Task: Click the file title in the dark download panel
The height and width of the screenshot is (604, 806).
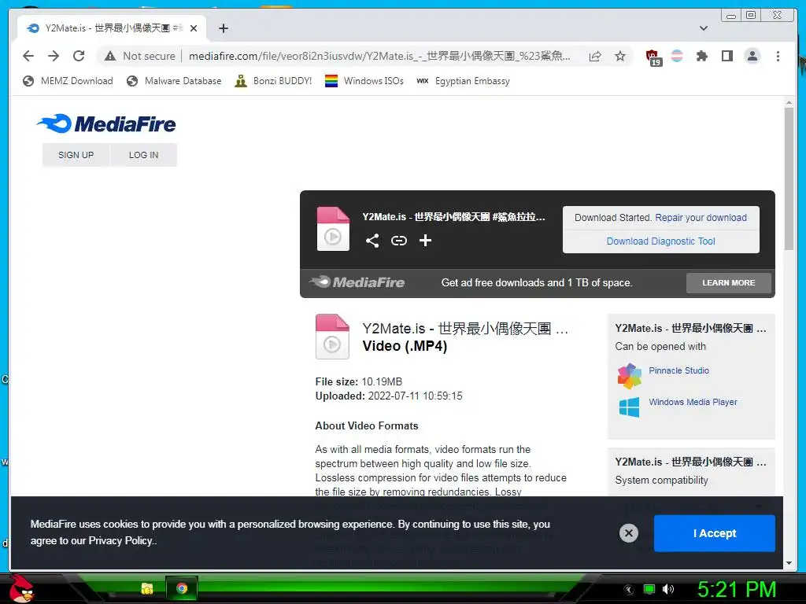Action: (x=453, y=217)
